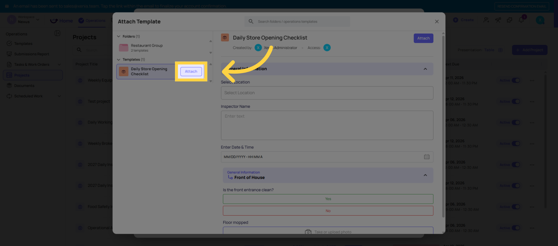The width and height of the screenshot is (558, 246).
Task: Click Resend Confirmation Email button
Action: point(522,6)
